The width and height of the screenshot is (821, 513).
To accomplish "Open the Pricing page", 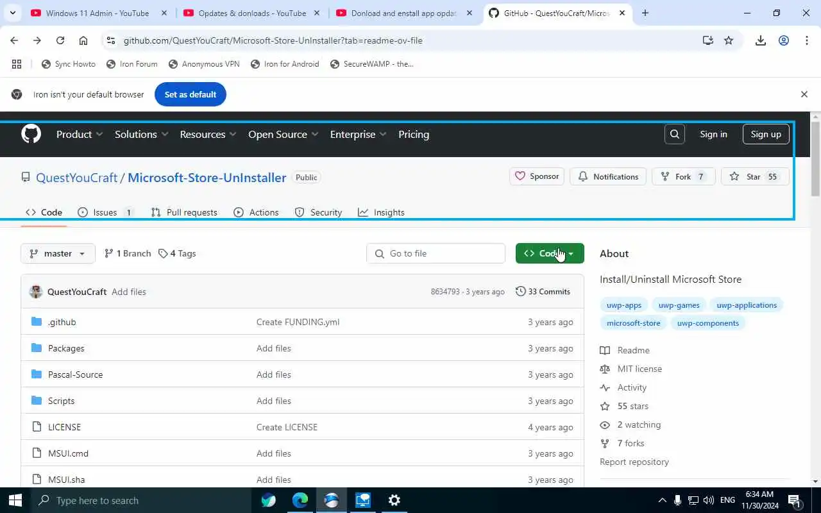I will point(414,134).
